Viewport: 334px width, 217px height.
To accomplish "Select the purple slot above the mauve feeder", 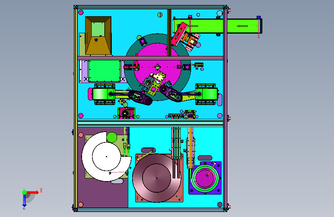I will pyautogui.click(x=148, y=150).
